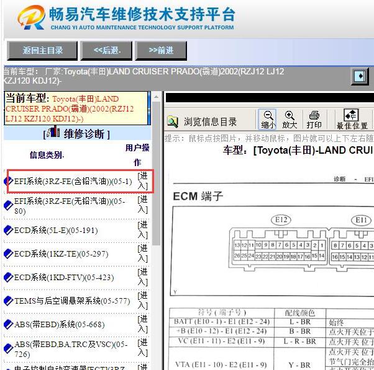Screen dimensions: 374x370
Task: Select the ABS(带EBD,BA,TRC及VSC)(05-726) entry
Action: click(x=71, y=349)
